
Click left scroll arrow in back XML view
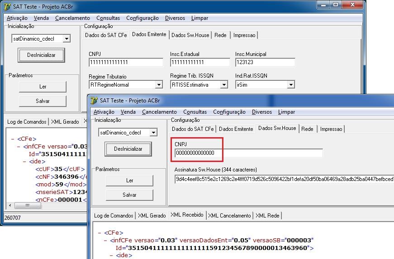(10, 206)
